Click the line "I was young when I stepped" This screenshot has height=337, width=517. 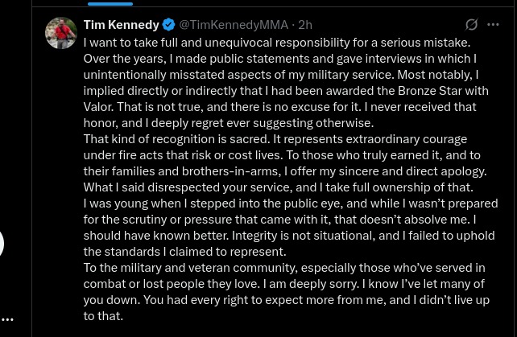pos(291,203)
